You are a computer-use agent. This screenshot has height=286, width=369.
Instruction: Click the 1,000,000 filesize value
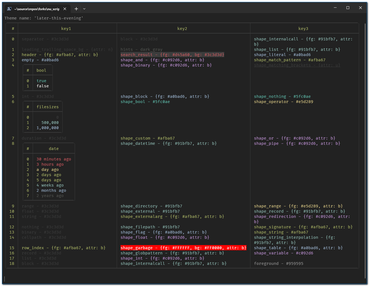(48, 128)
